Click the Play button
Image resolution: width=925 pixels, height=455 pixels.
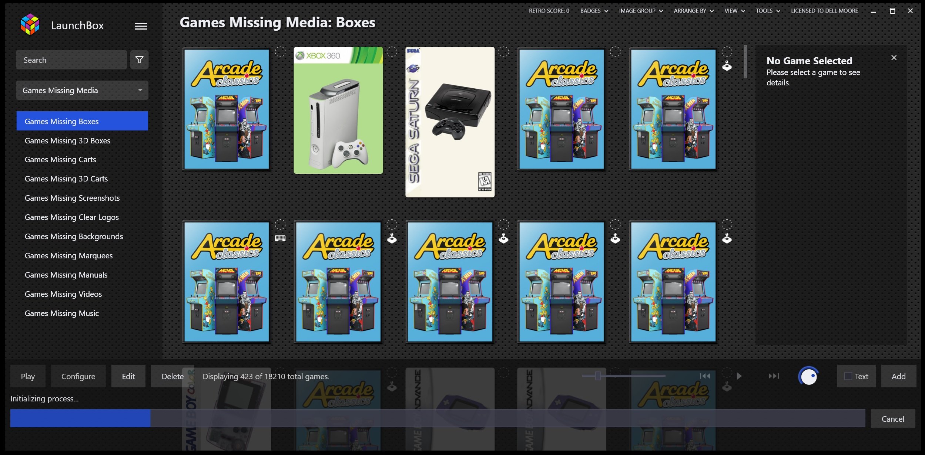click(28, 376)
